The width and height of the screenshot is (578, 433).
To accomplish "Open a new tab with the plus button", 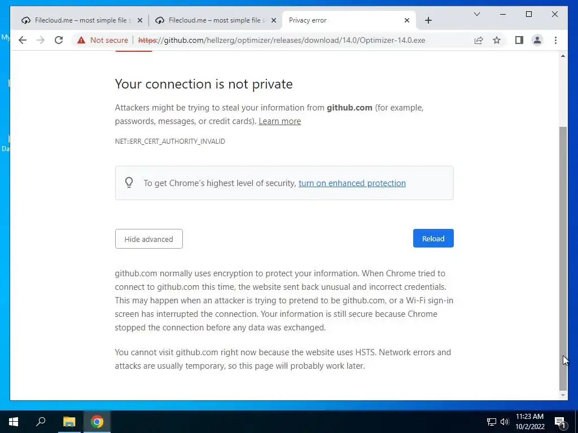I will pos(428,20).
